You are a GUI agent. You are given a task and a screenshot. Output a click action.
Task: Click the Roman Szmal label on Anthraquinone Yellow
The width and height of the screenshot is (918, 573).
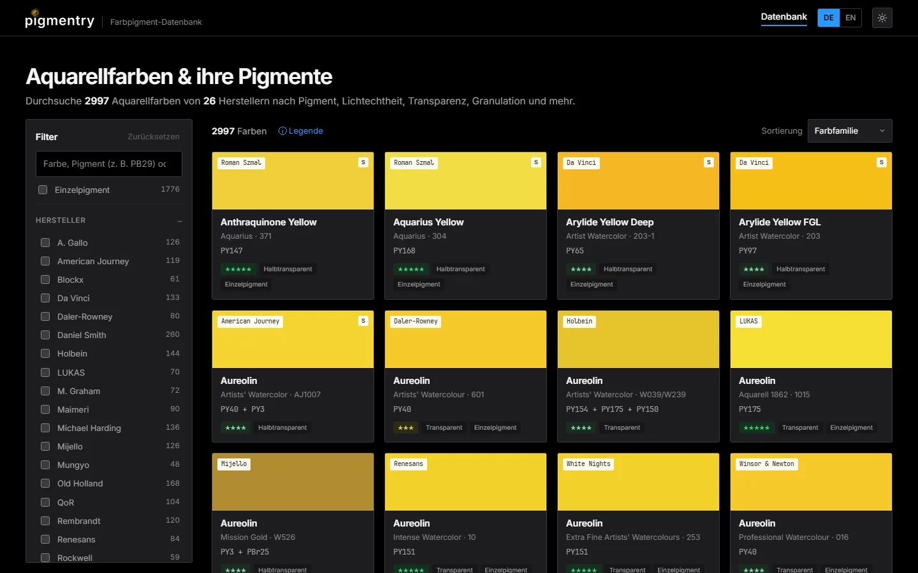(x=241, y=163)
